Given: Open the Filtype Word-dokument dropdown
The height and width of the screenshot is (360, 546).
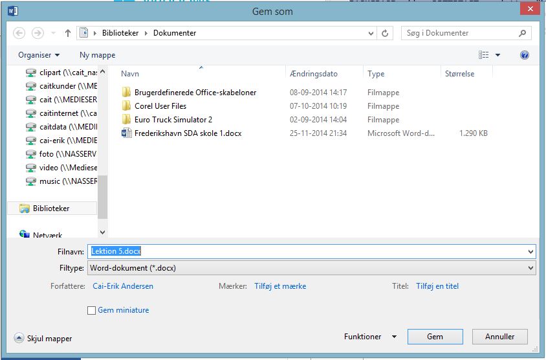Looking at the screenshot, I should (311, 268).
